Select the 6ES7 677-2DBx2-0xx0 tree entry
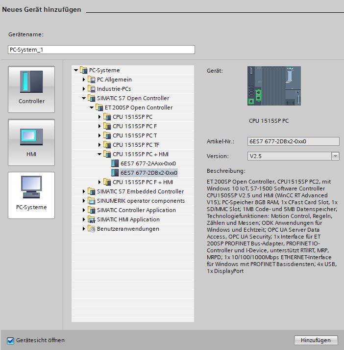The height and width of the screenshot is (350, 344). [148, 173]
